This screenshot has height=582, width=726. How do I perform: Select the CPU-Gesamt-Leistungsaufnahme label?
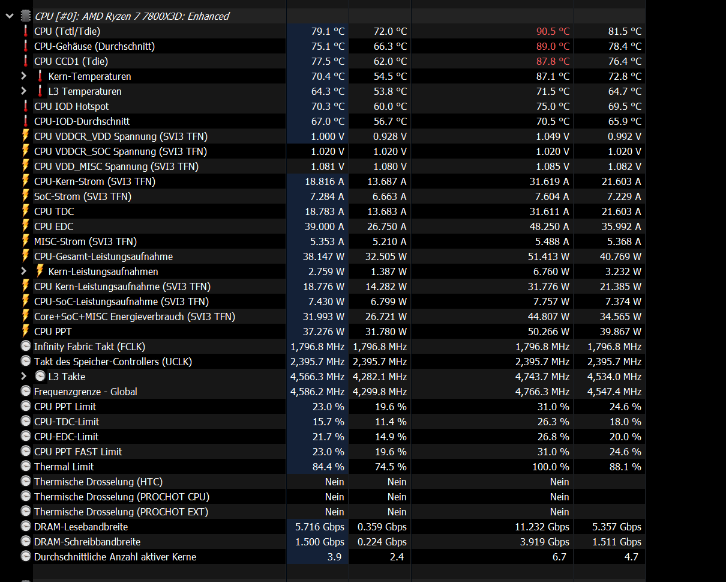(103, 256)
